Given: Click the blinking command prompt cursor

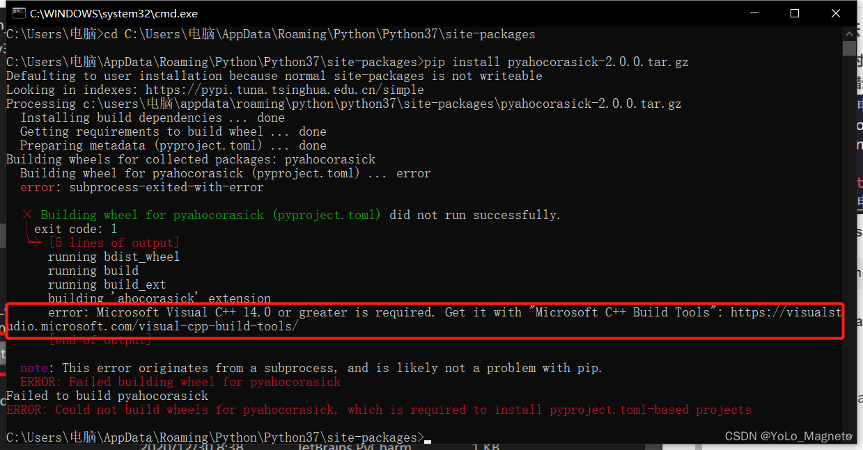Looking at the screenshot, I should click(x=428, y=439).
